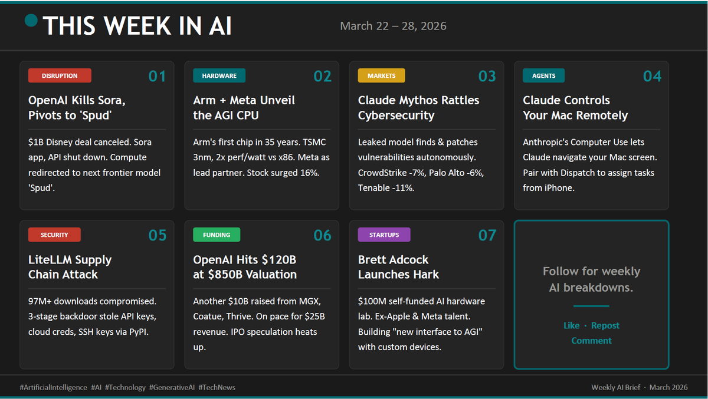Viewport: 708px width, 399px height.
Task: Click the HARDWARE category badge
Action: [x=219, y=75]
